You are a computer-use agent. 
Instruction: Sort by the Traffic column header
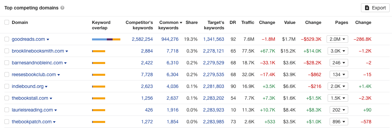248,22
